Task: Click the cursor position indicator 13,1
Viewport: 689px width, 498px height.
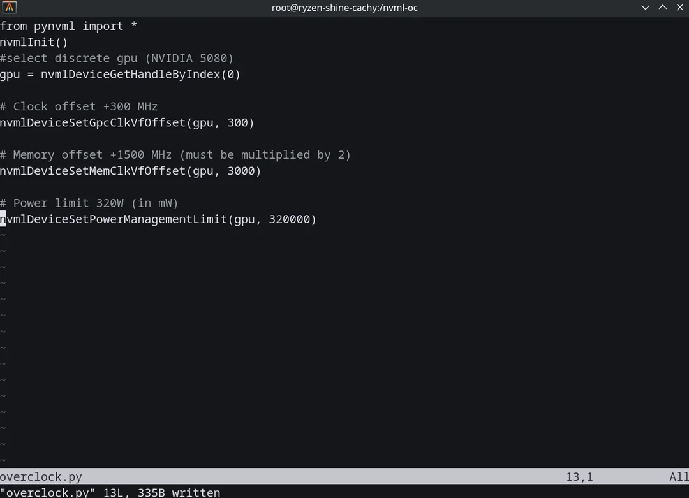Action: click(579, 477)
